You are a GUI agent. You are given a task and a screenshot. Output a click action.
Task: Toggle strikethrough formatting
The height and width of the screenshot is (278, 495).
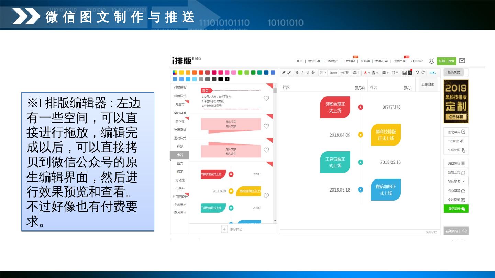pos(313,73)
